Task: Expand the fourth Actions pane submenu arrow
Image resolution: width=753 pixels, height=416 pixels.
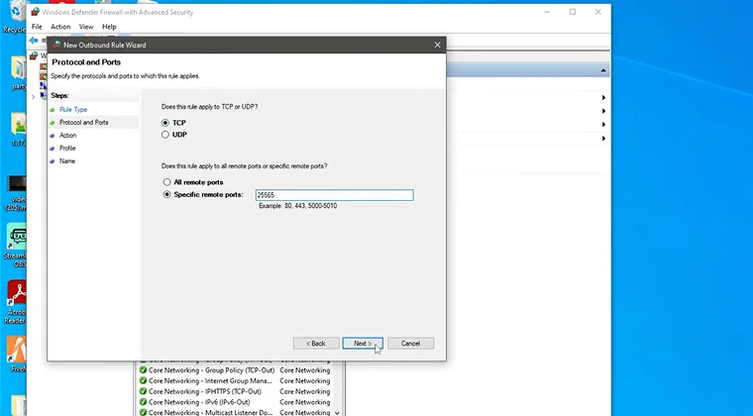Action: coord(603,139)
